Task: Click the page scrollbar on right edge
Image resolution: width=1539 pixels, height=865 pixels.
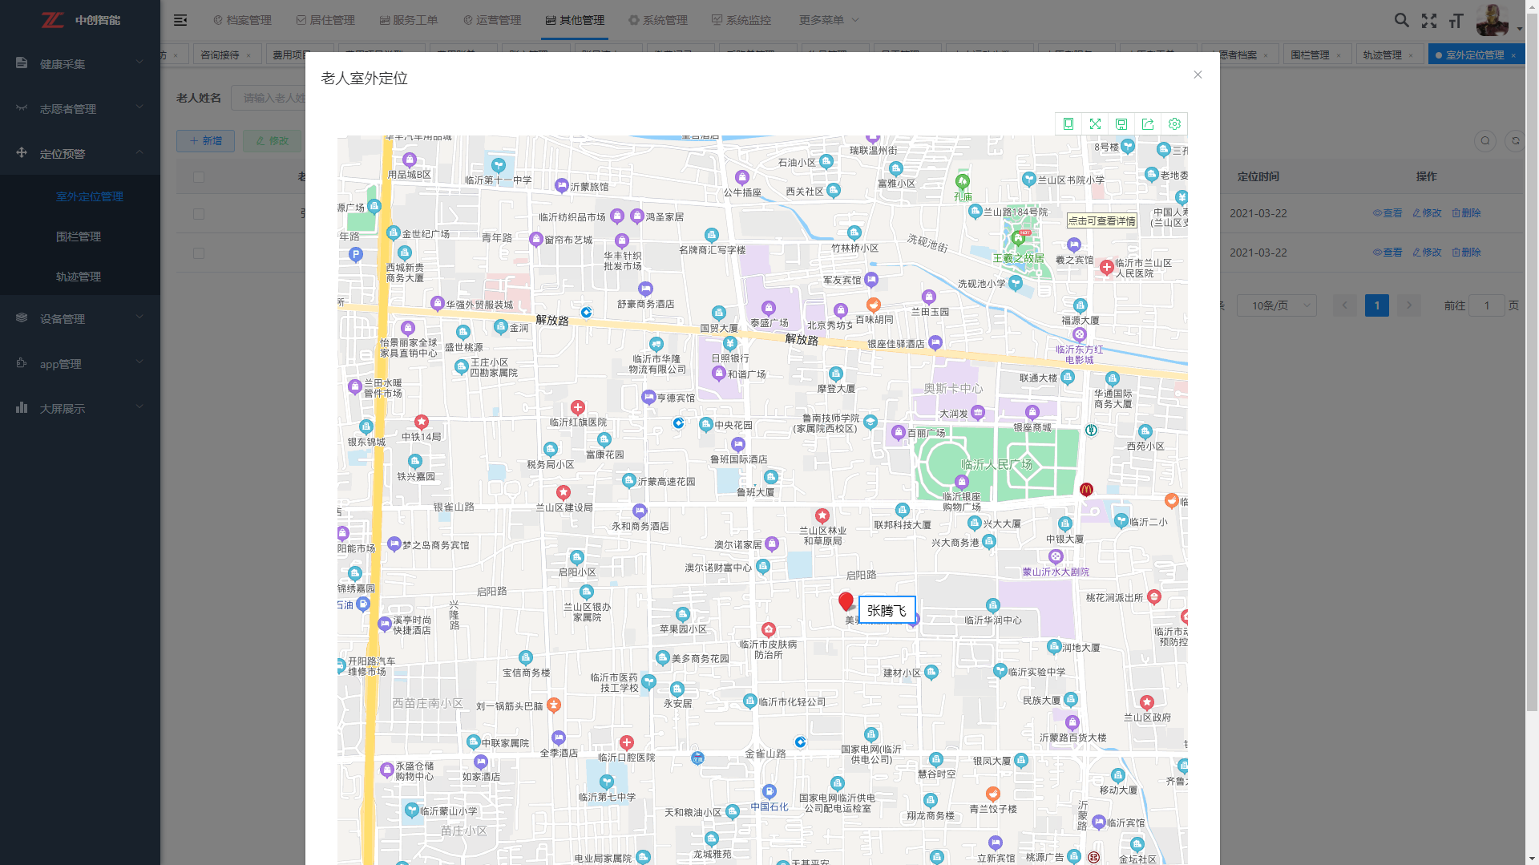Action: tap(1532, 401)
